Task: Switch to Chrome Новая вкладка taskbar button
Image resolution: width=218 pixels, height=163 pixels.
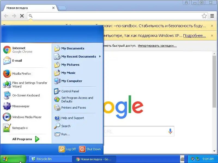Action: point(94,159)
